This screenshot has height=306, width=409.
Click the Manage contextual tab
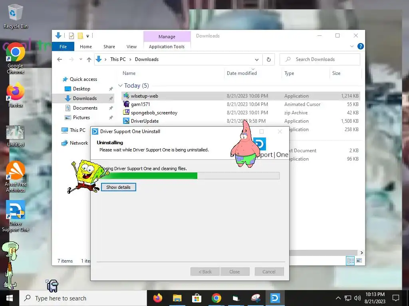click(x=167, y=36)
